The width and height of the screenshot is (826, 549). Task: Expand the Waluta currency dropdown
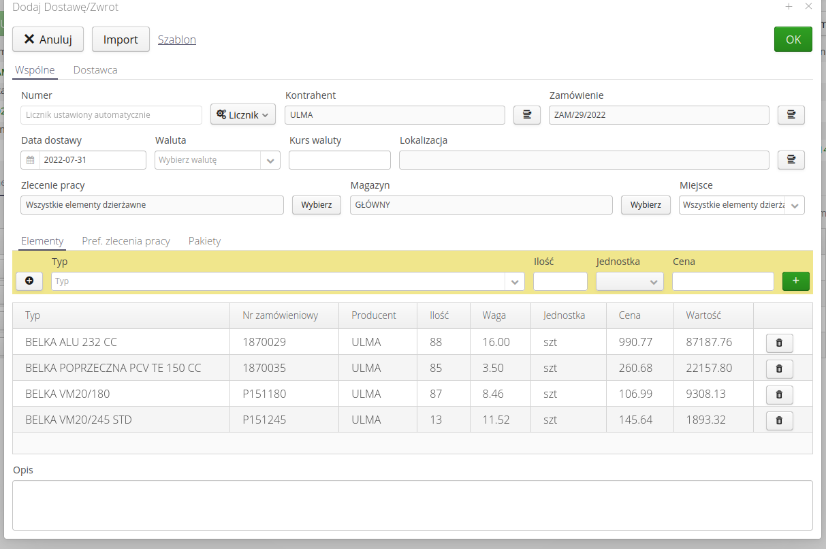coord(270,159)
